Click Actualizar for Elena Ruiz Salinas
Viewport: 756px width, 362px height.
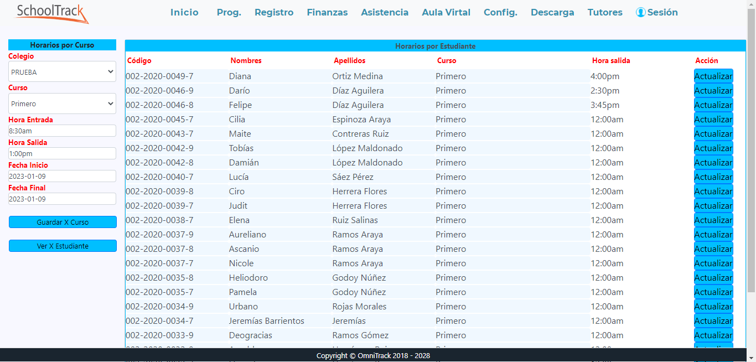[713, 220]
